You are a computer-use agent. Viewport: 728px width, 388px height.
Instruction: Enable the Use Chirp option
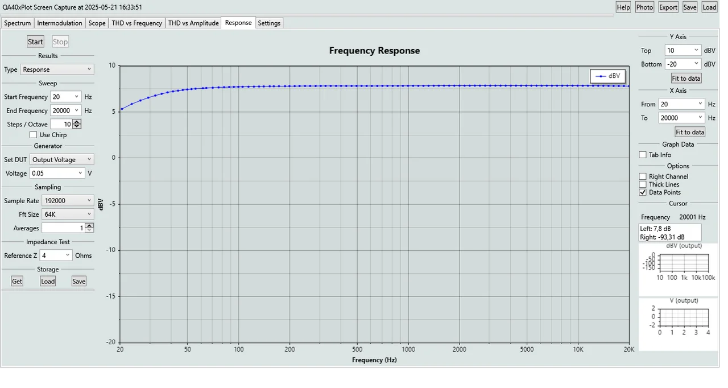[x=33, y=135]
